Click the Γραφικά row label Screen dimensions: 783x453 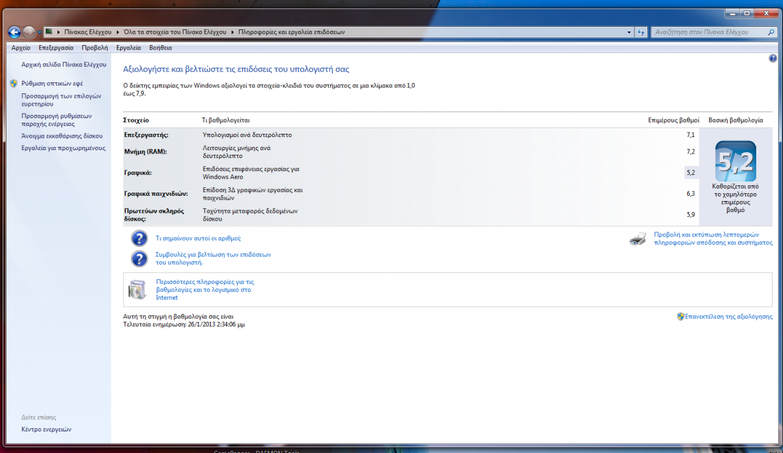[138, 173]
